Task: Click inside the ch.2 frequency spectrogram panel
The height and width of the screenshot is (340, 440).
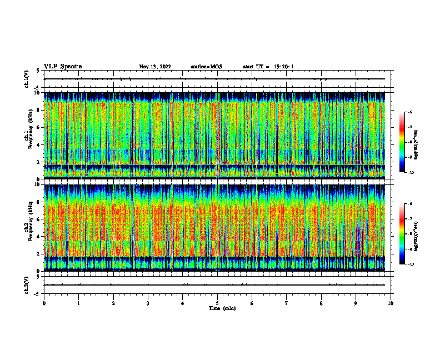Action: point(214,228)
